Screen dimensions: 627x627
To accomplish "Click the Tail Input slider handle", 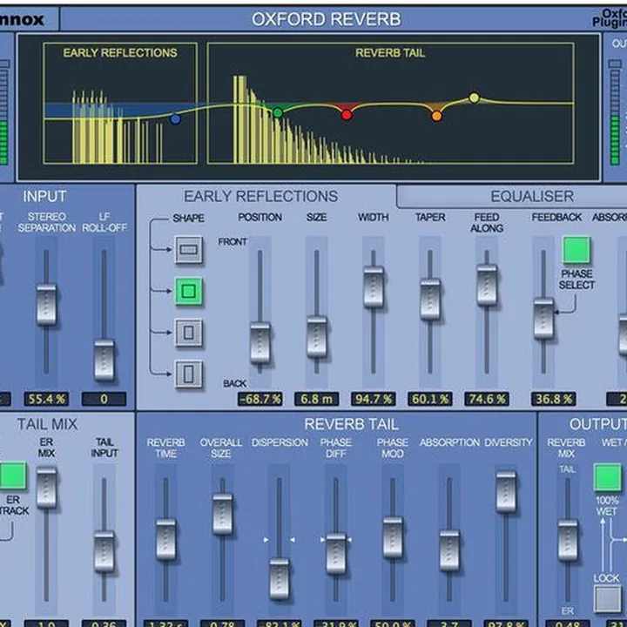I will pos(104,552).
